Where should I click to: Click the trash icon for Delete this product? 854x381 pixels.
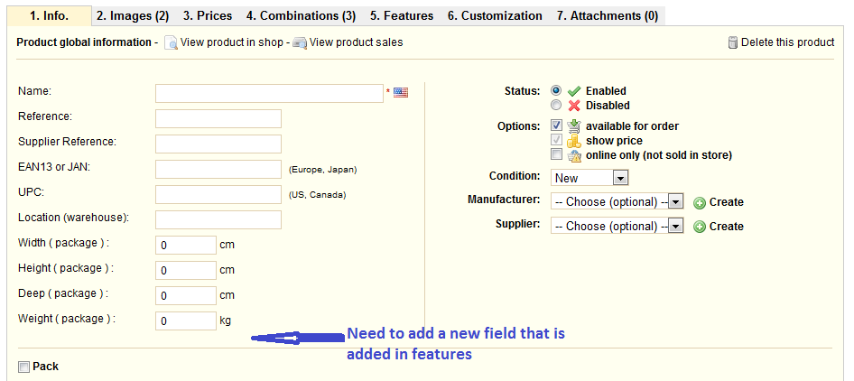[733, 42]
